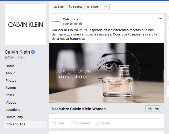Open Calvin Klein post author link
The image size is (169, 134).
coord(72,19)
